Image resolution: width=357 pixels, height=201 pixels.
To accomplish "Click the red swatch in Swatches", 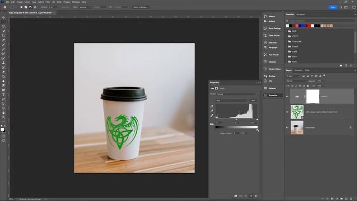I will (x=309, y=26).
